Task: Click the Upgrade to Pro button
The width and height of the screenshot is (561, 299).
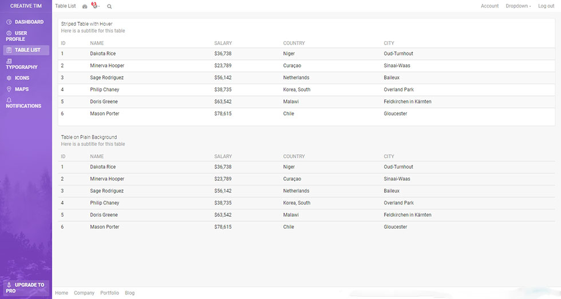Action: (x=26, y=288)
